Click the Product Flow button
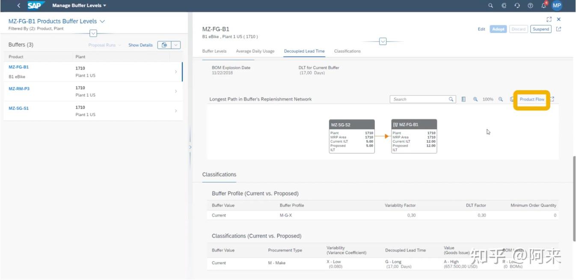The width and height of the screenshot is (576, 280). 531,99
